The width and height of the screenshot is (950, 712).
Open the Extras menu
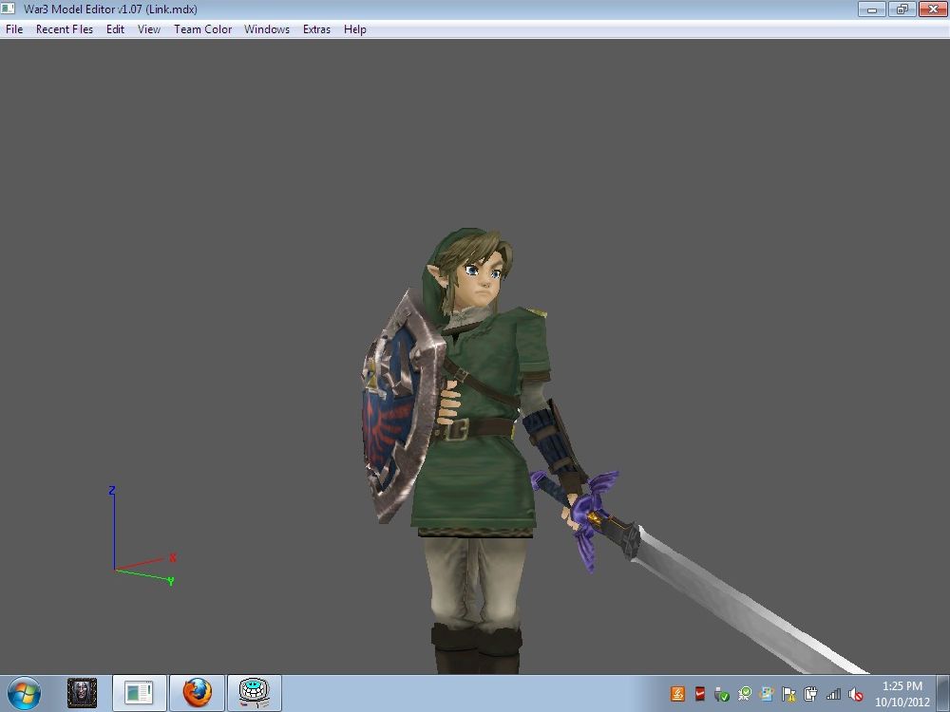pos(316,29)
